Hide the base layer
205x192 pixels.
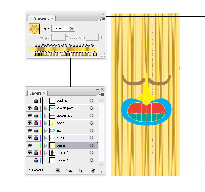click(x=30, y=145)
